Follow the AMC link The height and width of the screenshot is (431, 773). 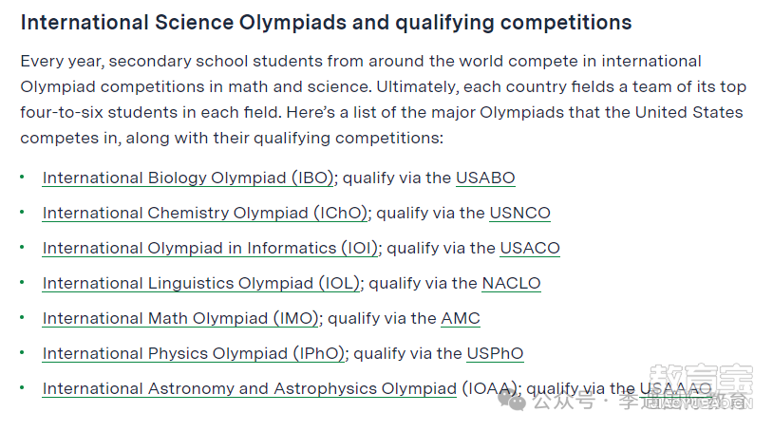461,318
